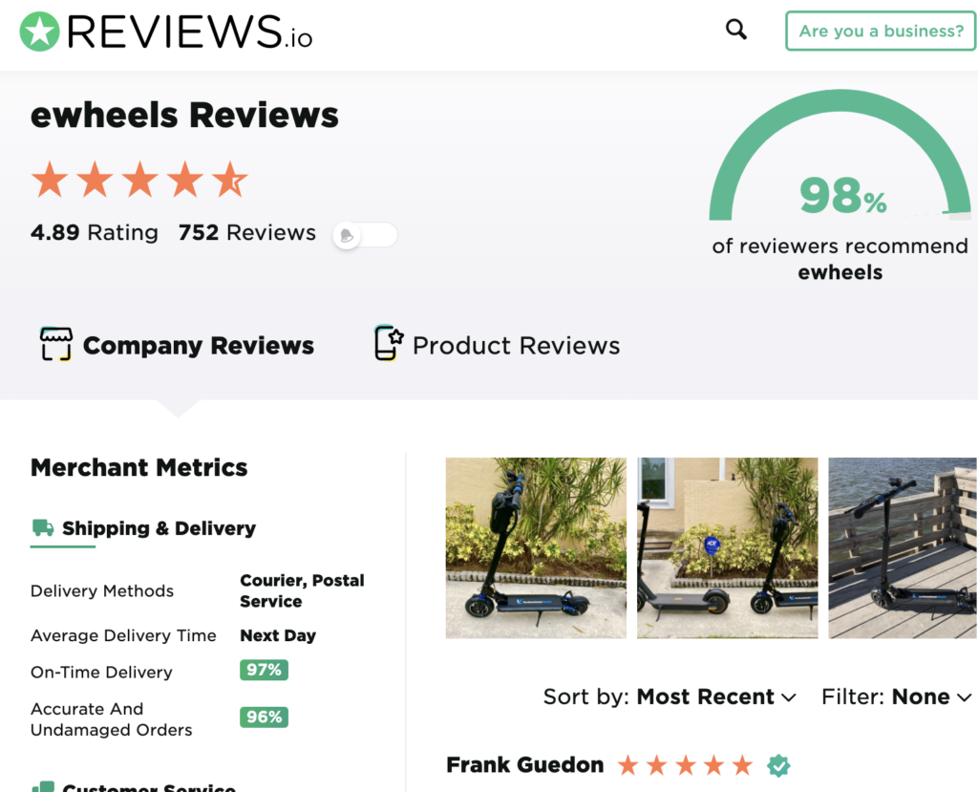Open the scooter on dock photo
This screenshot has width=978, height=792.
[x=903, y=547]
